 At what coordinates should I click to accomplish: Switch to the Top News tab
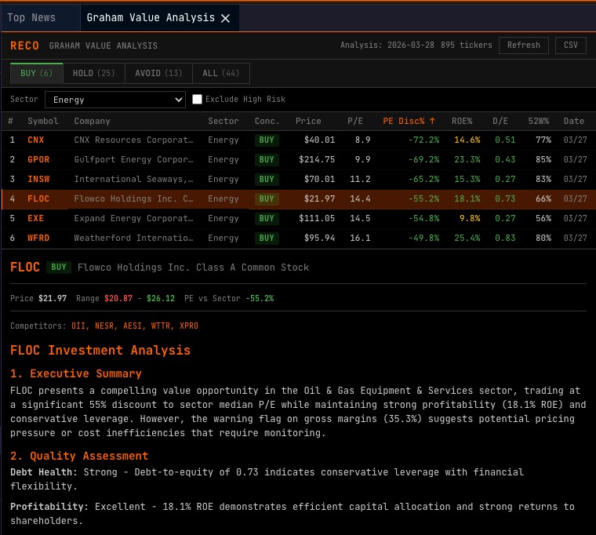click(31, 17)
